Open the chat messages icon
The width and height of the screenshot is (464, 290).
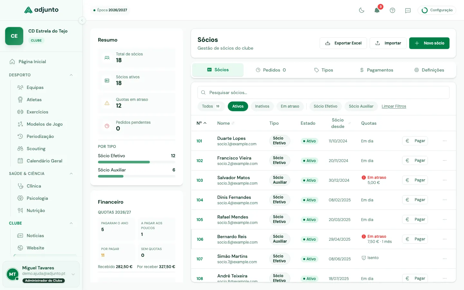[x=408, y=10]
